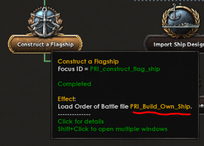204x146 pixels.
Task: Click the green Completed status text
Action: point(74,84)
